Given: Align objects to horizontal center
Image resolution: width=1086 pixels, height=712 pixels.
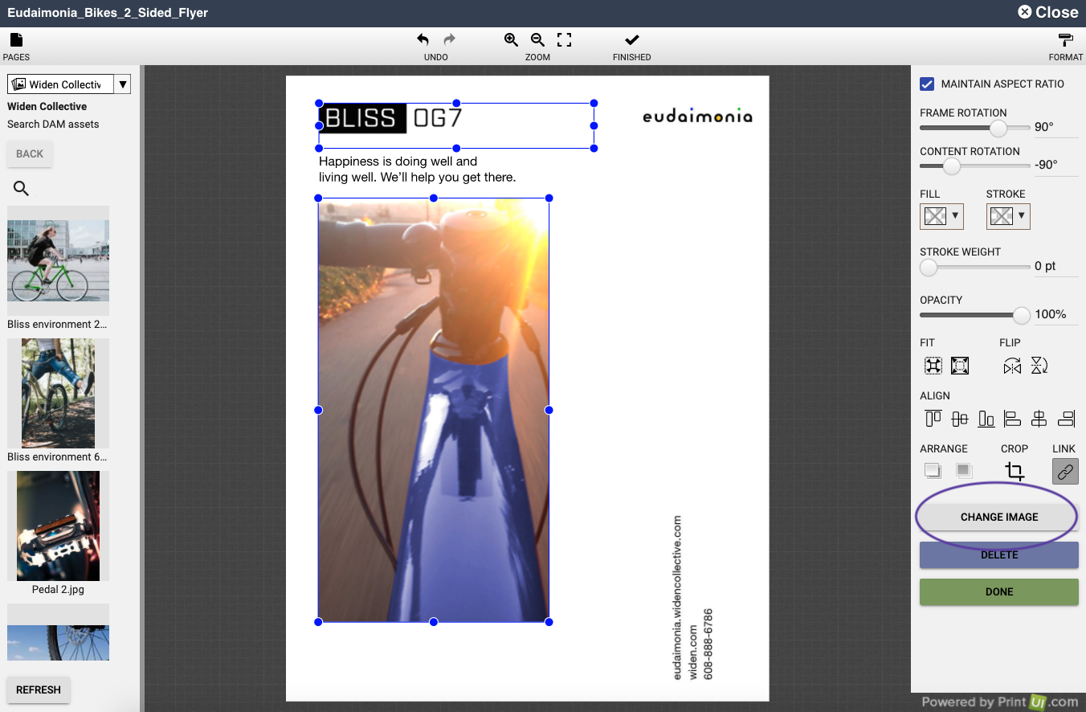Looking at the screenshot, I should pyautogui.click(x=1039, y=419).
